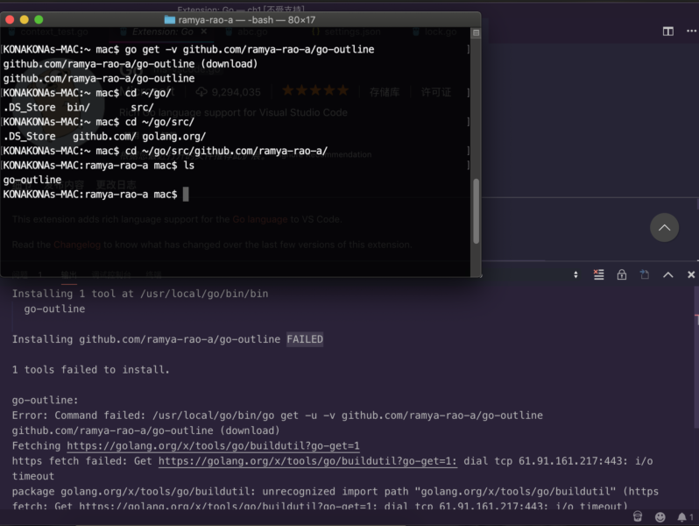
Task: Click the highlighted FAILED word in the output
Action: click(305, 339)
